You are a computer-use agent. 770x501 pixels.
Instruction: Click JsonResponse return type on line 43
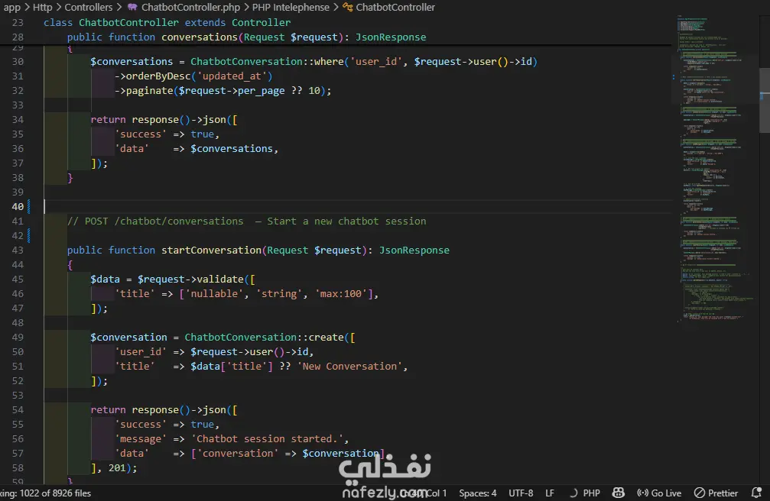coord(414,250)
